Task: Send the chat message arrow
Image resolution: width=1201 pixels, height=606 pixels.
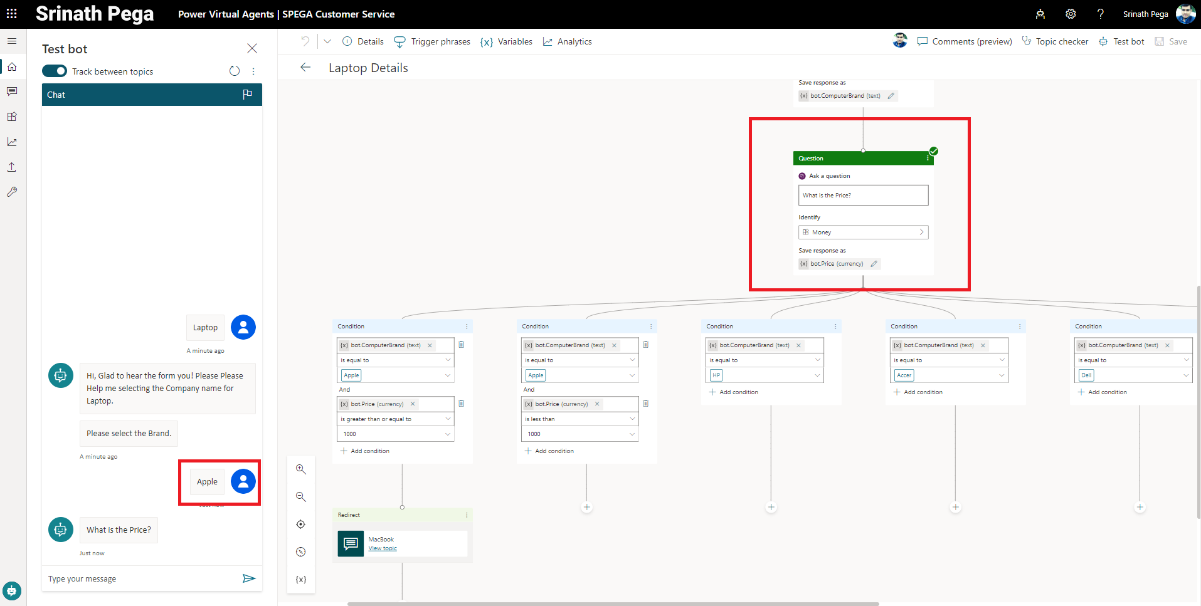Action: pos(249,578)
